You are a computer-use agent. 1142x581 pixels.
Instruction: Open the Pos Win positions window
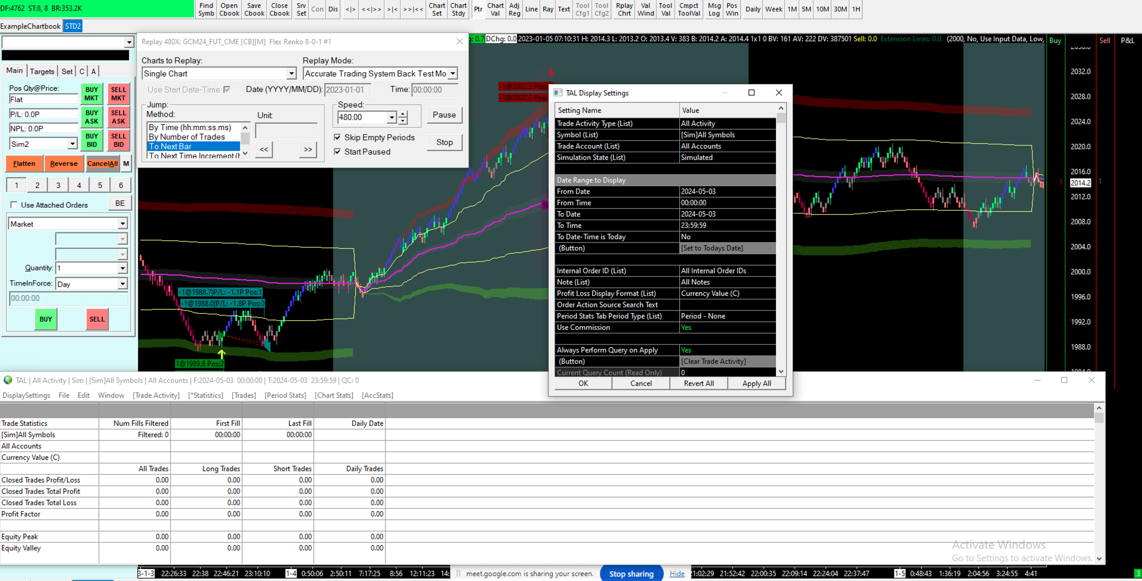[x=732, y=10]
